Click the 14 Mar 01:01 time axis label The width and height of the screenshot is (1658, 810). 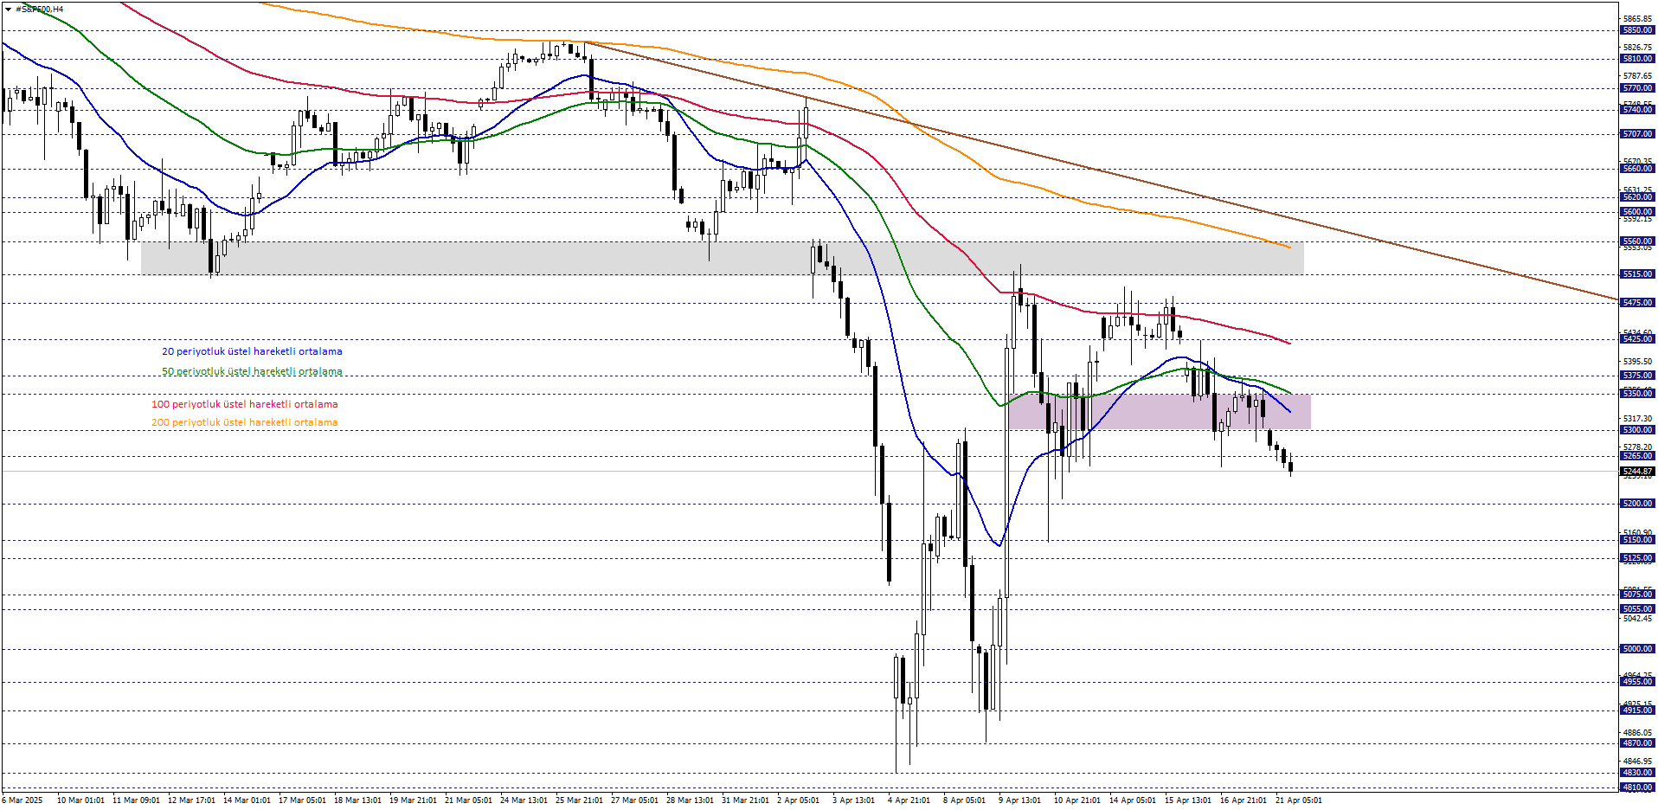tap(247, 800)
